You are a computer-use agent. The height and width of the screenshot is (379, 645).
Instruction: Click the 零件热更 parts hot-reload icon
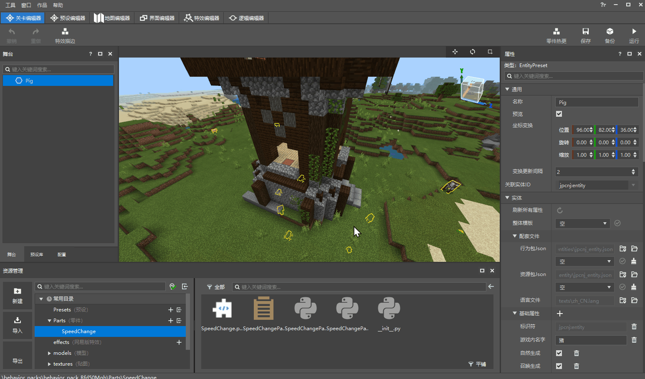(x=556, y=32)
